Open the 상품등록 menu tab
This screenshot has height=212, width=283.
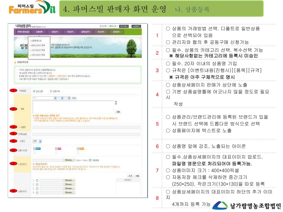coord(39,32)
